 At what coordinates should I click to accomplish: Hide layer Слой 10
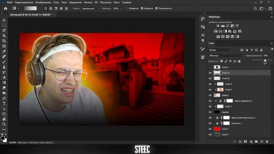click(210, 78)
